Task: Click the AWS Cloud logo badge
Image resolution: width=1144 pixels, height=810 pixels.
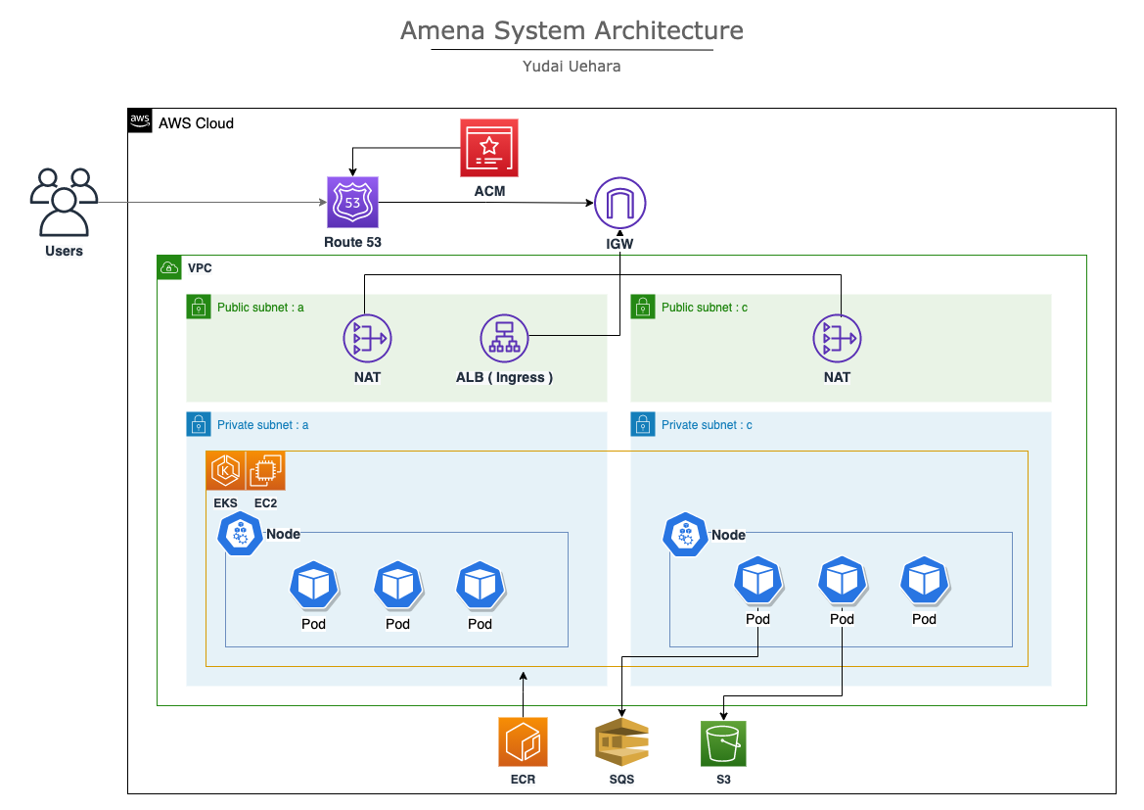Action: tap(138, 120)
